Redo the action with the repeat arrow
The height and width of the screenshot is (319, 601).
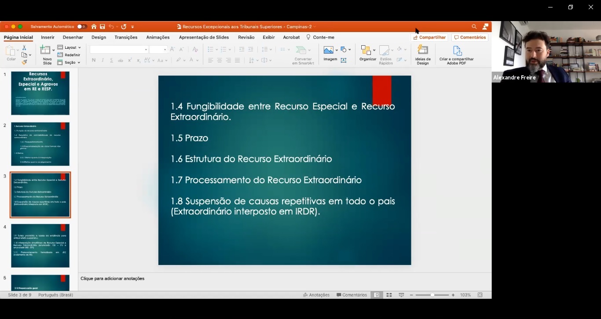pyautogui.click(x=124, y=27)
